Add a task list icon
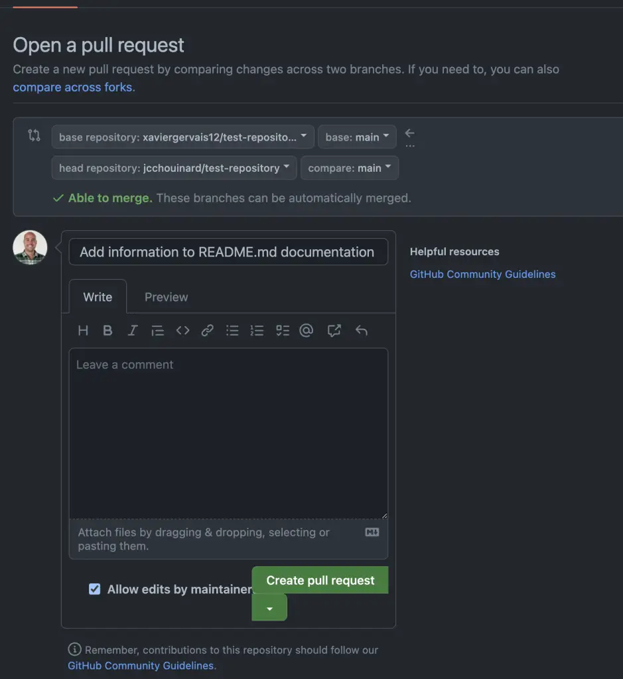 pos(283,330)
